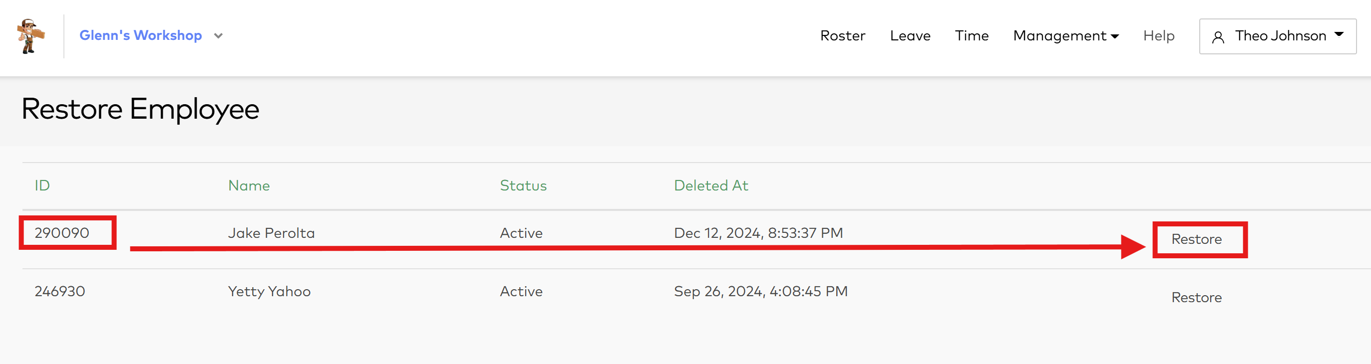The height and width of the screenshot is (364, 1371).
Task: Click the Yetty Yahoo name cell
Action: click(269, 291)
